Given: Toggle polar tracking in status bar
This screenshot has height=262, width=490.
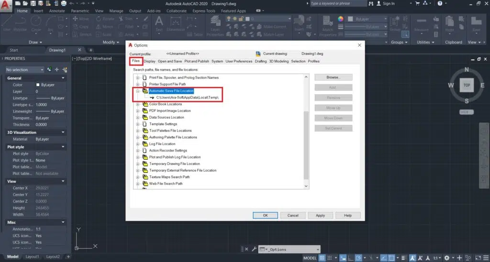Looking at the screenshot, I should [x=359, y=258].
